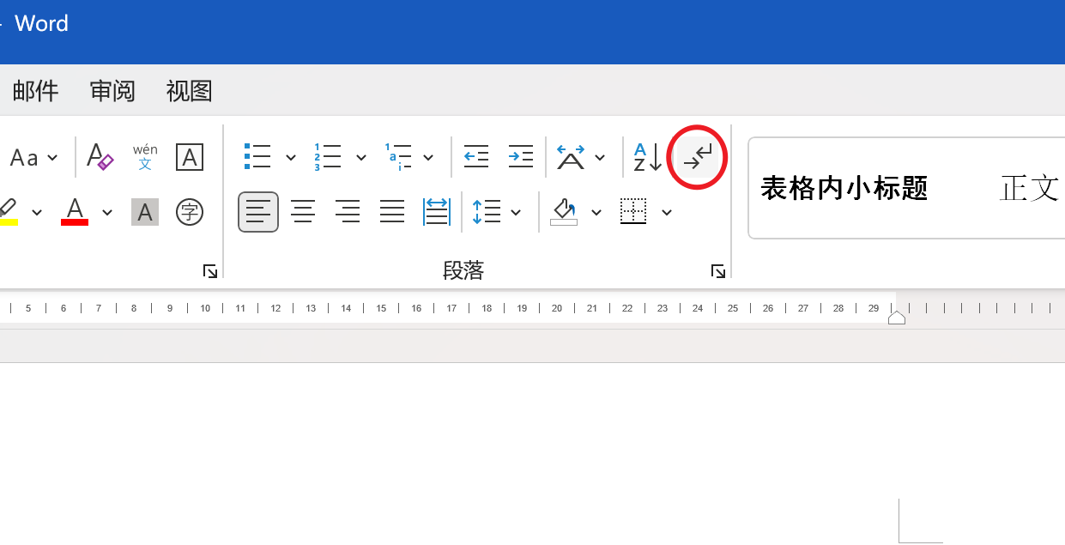
Task: Apply distributed alignment to the paragraph
Action: click(437, 211)
